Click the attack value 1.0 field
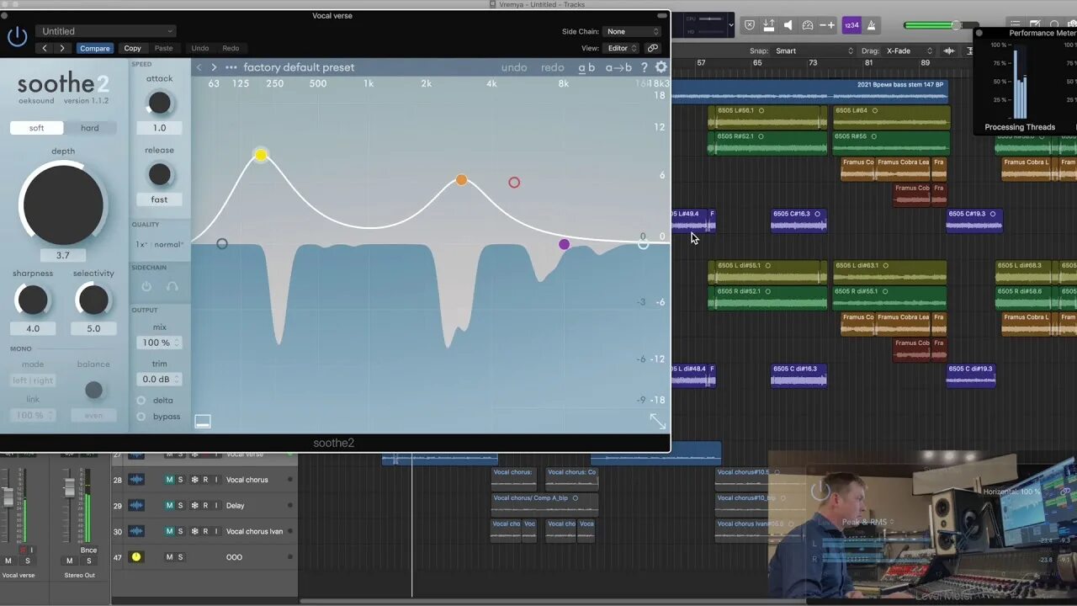The height and width of the screenshot is (606, 1077). [159, 128]
